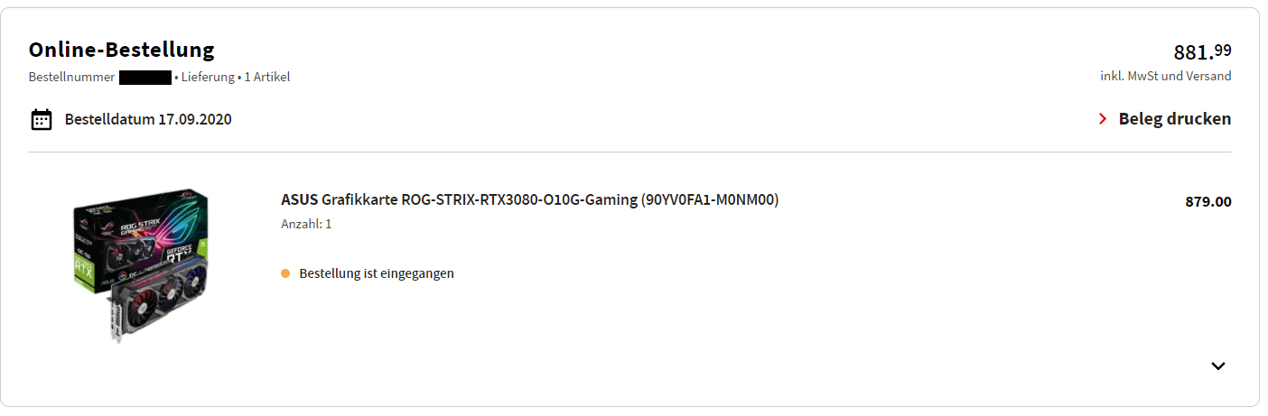
Task: Click the order total 881.99
Action: (1202, 51)
